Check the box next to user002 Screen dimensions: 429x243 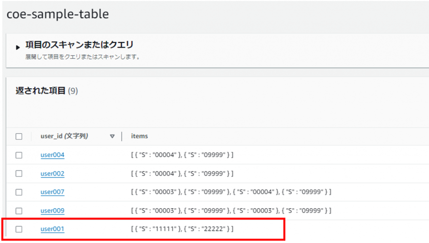(19, 174)
